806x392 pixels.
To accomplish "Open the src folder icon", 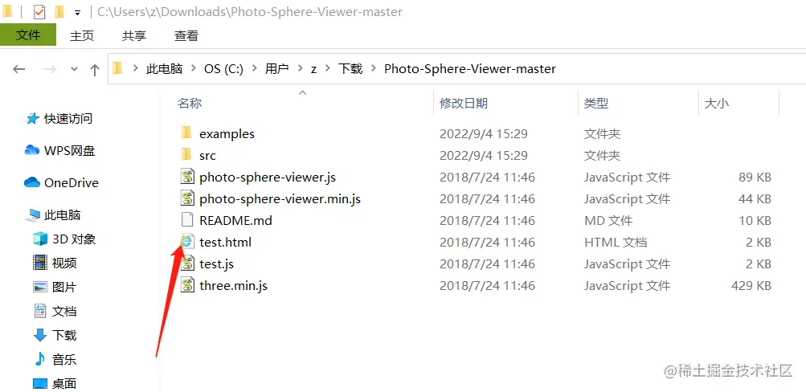I will click(x=186, y=155).
